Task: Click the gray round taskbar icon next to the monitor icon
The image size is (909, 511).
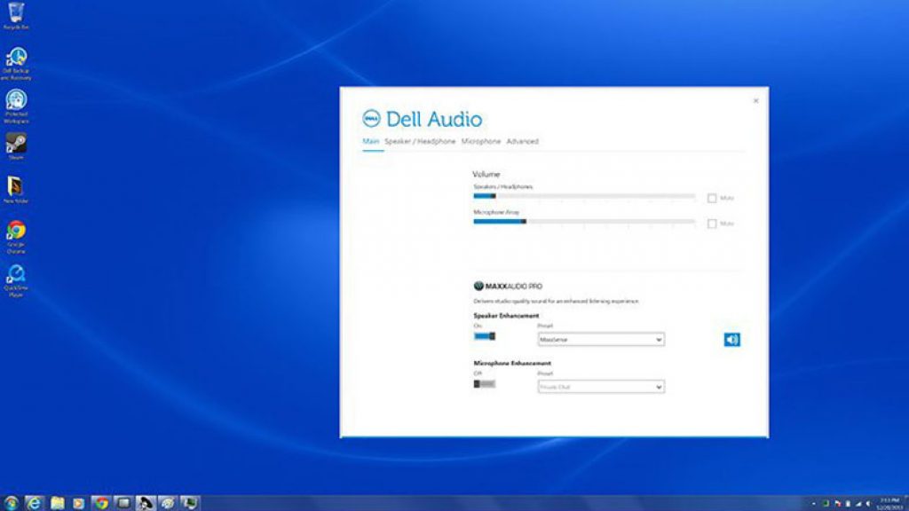Action: (168, 503)
